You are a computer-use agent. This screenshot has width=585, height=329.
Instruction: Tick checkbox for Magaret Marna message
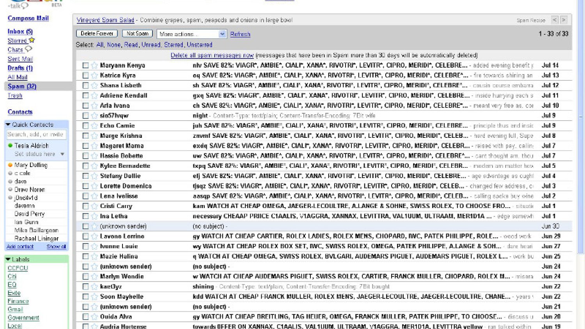(85, 146)
